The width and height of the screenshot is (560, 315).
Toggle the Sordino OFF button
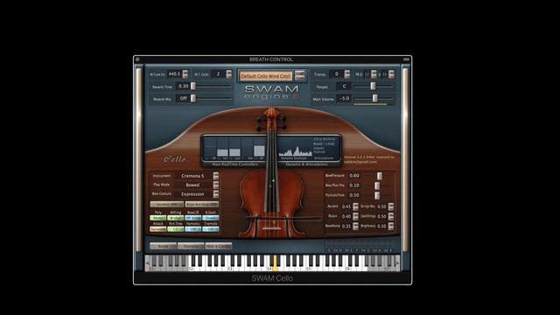167,205
